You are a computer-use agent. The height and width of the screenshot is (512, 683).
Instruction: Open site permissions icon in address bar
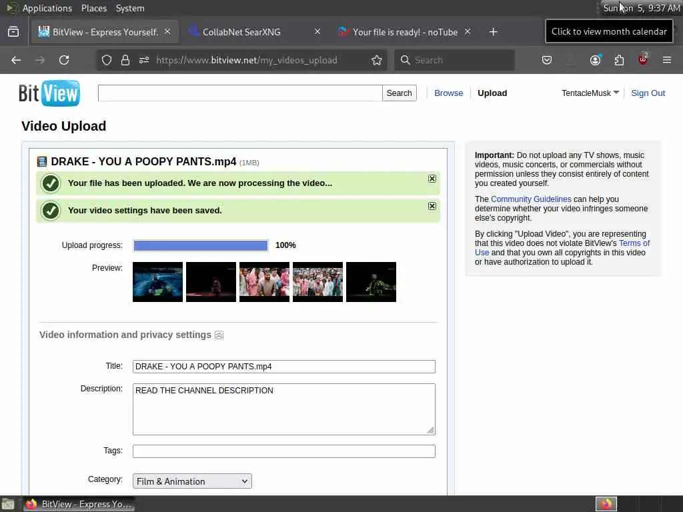(x=144, y=60)
